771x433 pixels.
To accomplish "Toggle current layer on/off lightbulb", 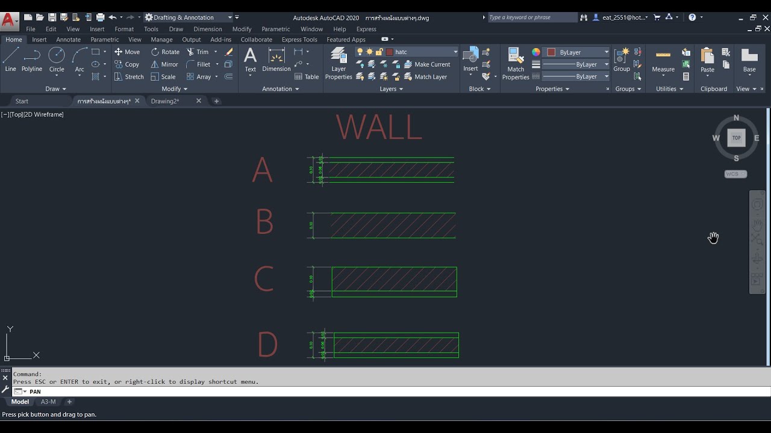I will click(360, 52).
